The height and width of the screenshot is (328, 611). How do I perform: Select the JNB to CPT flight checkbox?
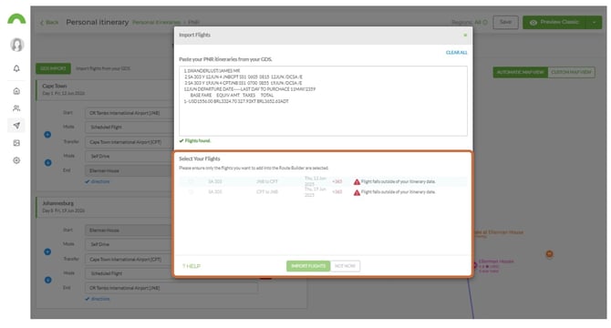(191, 181)
